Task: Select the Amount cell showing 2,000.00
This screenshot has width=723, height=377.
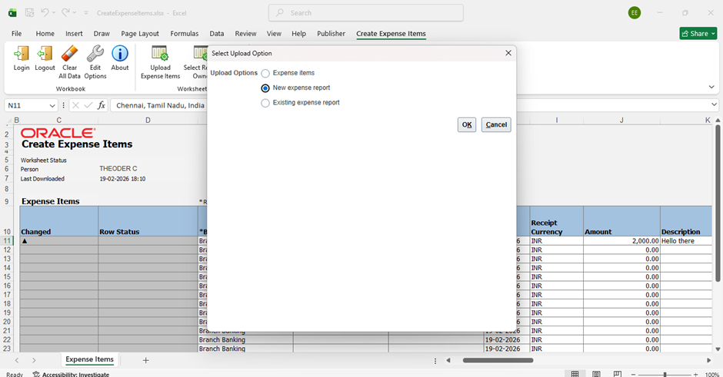Action: coord(621,241)
